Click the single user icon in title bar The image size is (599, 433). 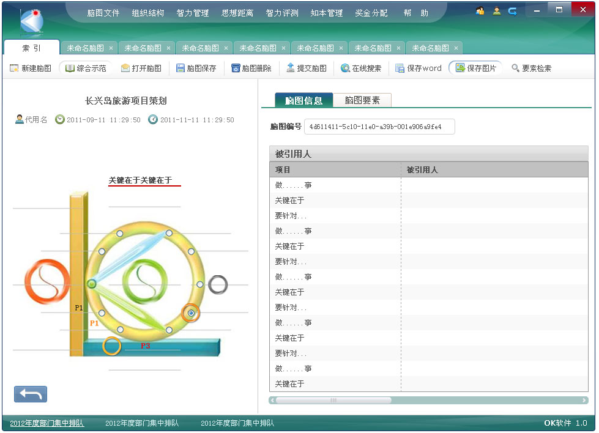496,10
